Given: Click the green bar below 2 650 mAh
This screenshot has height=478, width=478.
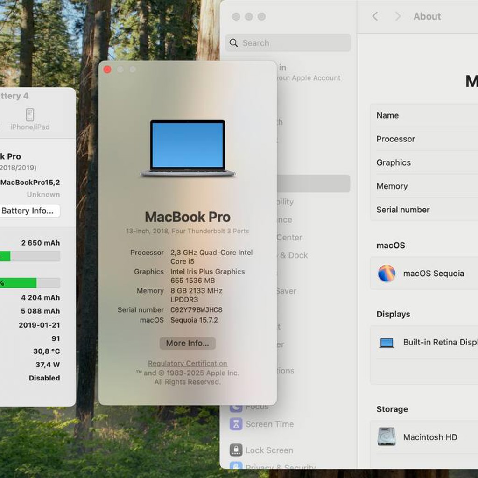Looking at the screenshot, I should 5,256.
